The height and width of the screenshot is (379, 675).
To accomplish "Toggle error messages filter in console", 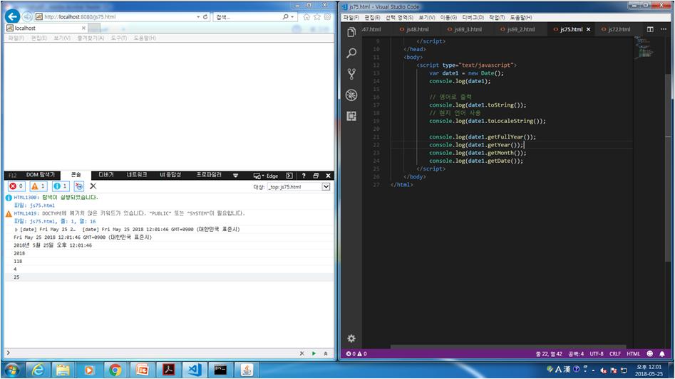I will point(17,186).
